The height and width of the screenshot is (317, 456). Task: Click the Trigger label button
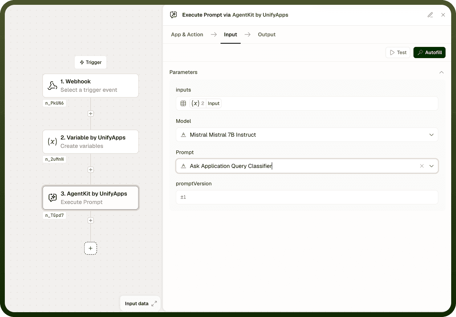click(x=90, y=63)
